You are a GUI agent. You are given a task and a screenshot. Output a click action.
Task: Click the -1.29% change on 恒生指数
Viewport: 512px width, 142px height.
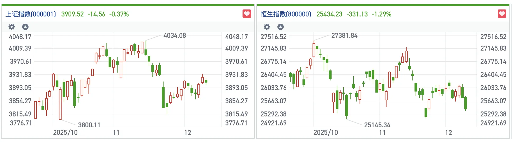381,14
